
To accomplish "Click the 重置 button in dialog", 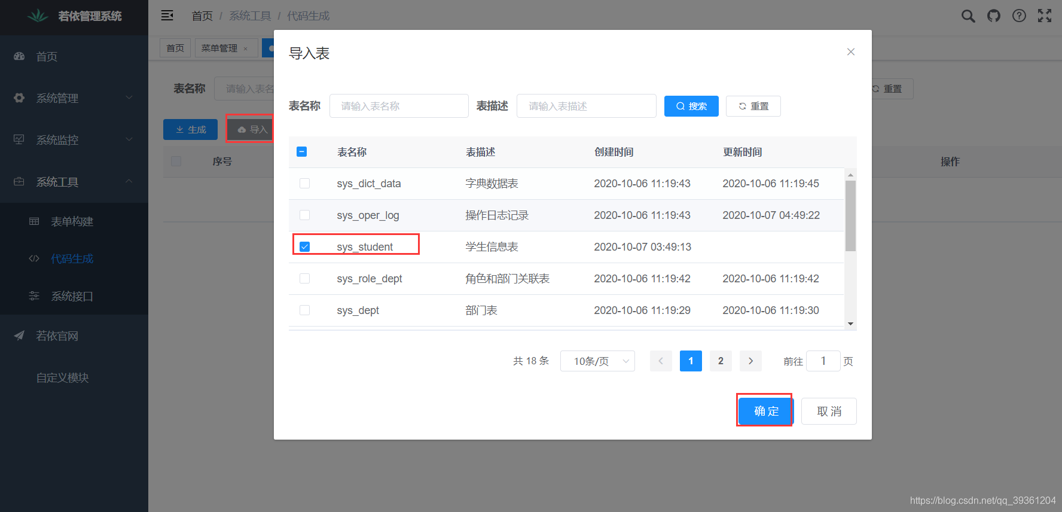I will pyautogui.click(x=753, y=106).
